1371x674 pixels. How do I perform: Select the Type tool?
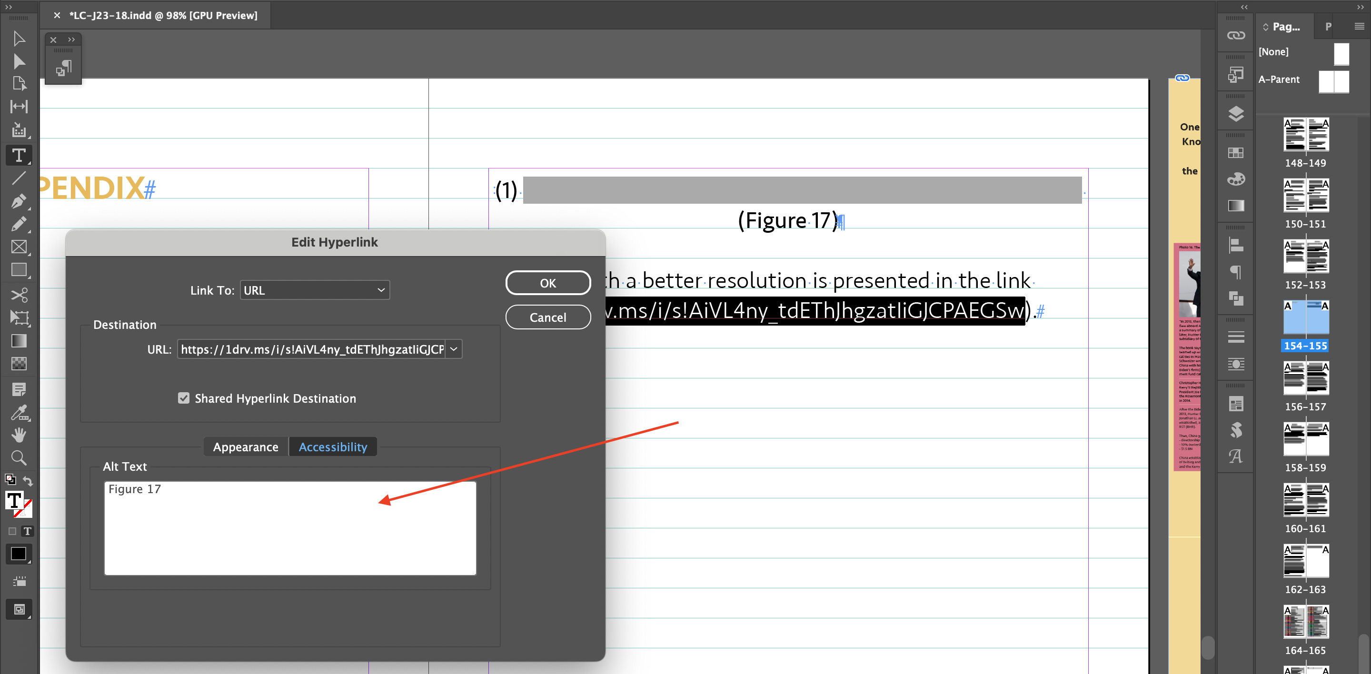pyautogui.click(x=19, y=155)
